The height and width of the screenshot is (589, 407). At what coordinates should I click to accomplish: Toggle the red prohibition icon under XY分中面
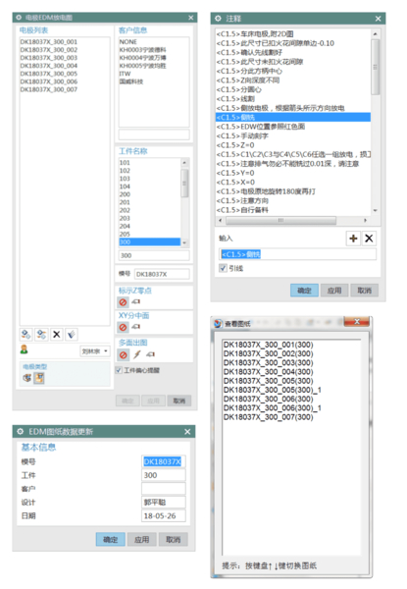click(123, 327)
